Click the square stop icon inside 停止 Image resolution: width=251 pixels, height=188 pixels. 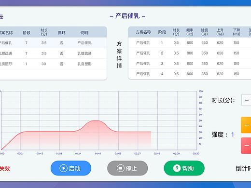click(x=121, y=168)
